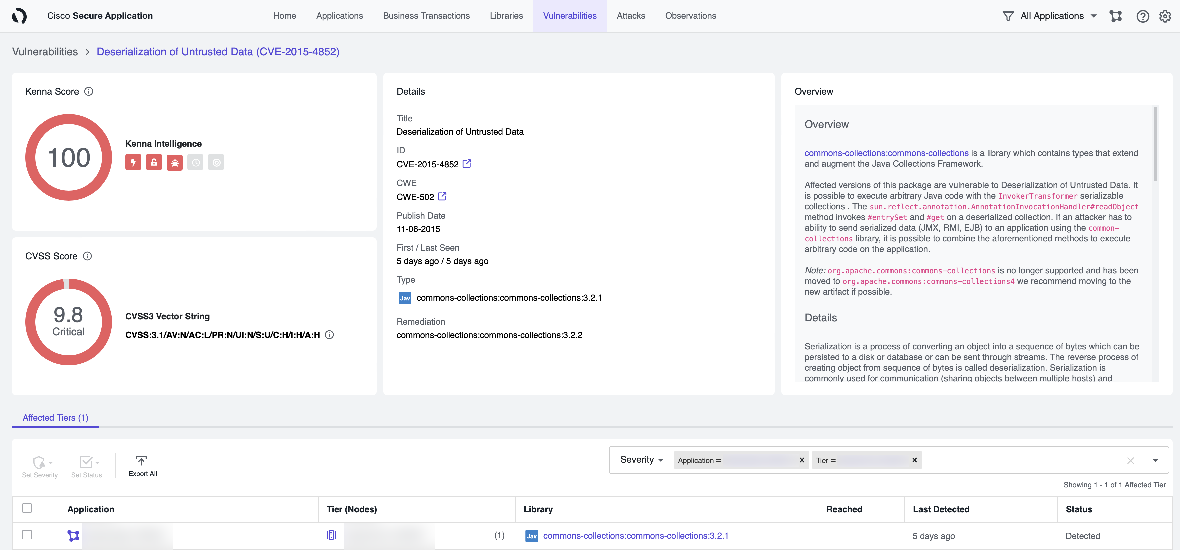Viewport: 1180px width, 550px height.
Task: Open the Severity filter dropdown
Action: click(x=641, y=459)
